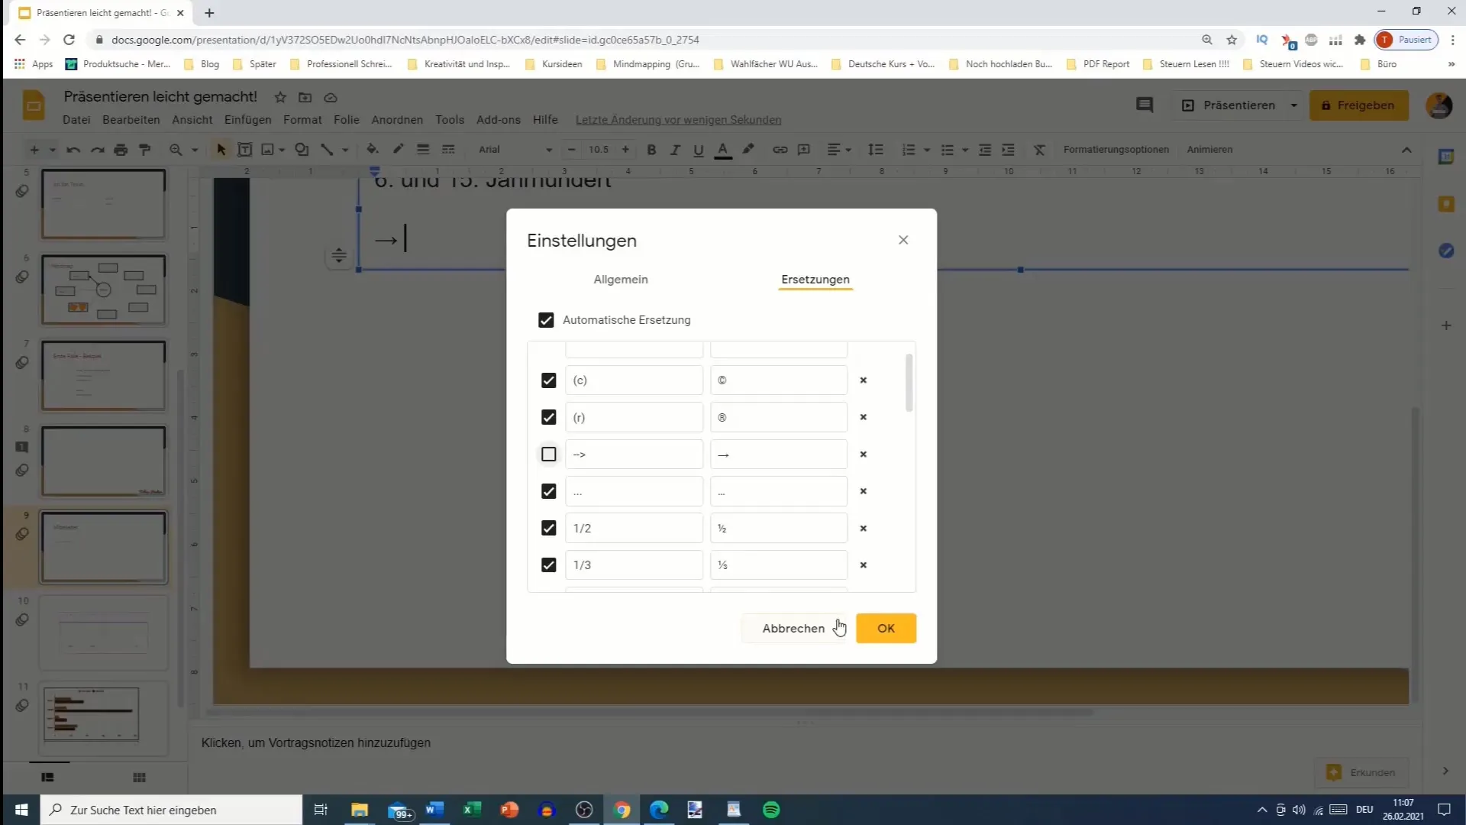Screen dimensions: 1466x825
Task: Click the line spacing icon
Action: tap(876, 150)
